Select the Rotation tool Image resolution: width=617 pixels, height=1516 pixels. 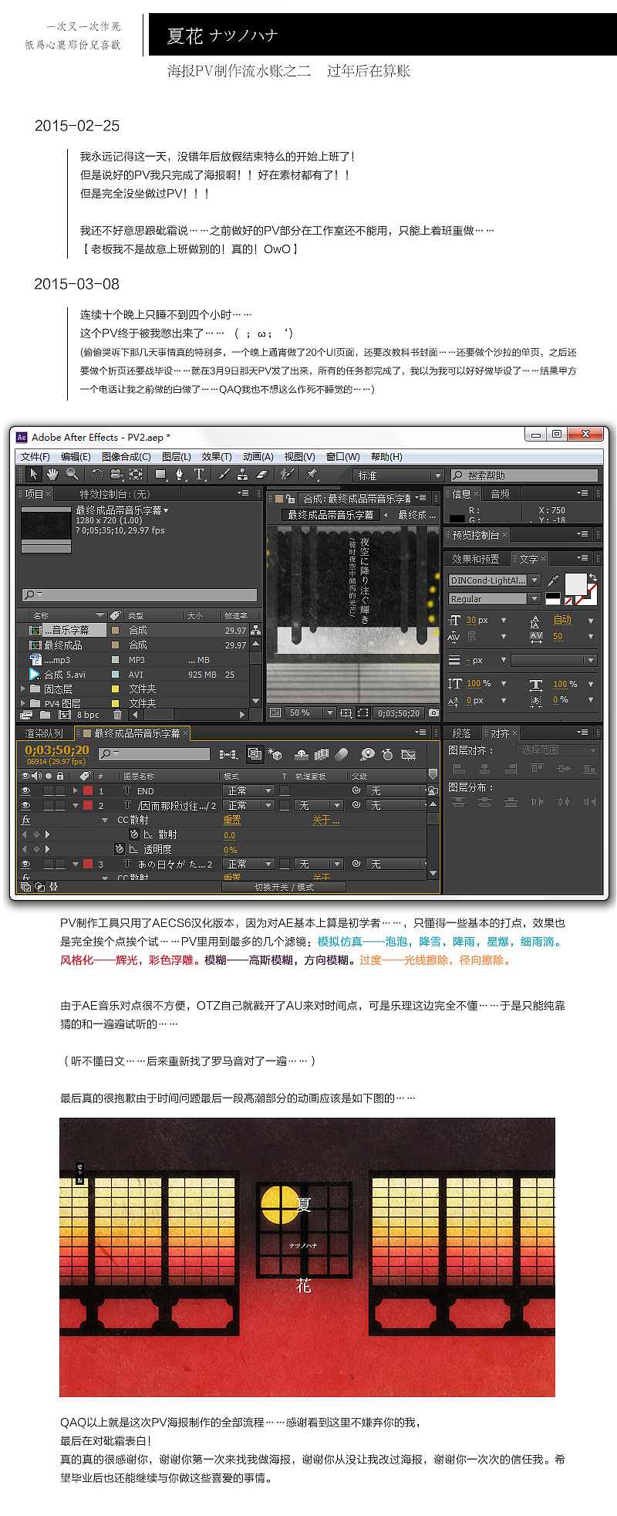(97, 475)
